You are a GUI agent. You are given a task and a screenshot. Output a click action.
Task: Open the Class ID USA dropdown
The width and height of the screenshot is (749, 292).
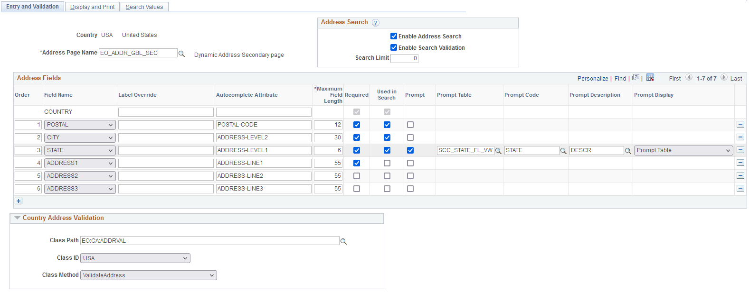pyautogui.click(x=135, y=258)
